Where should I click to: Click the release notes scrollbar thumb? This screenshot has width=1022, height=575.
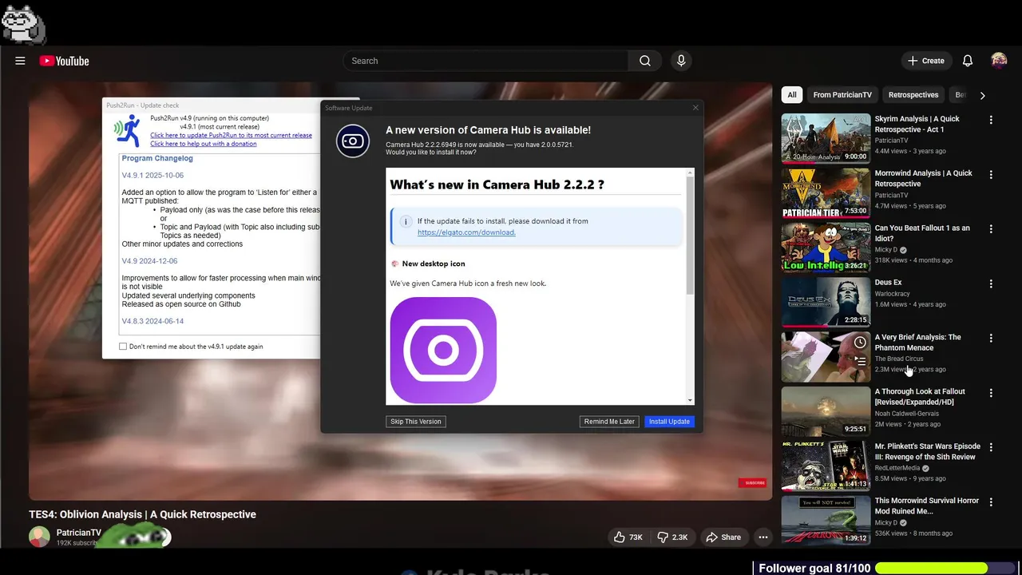(x=691, y=236)
